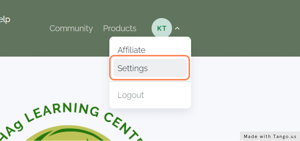
Task: Collapse the account menu with the chevron arrow
Action: (177, 28)
